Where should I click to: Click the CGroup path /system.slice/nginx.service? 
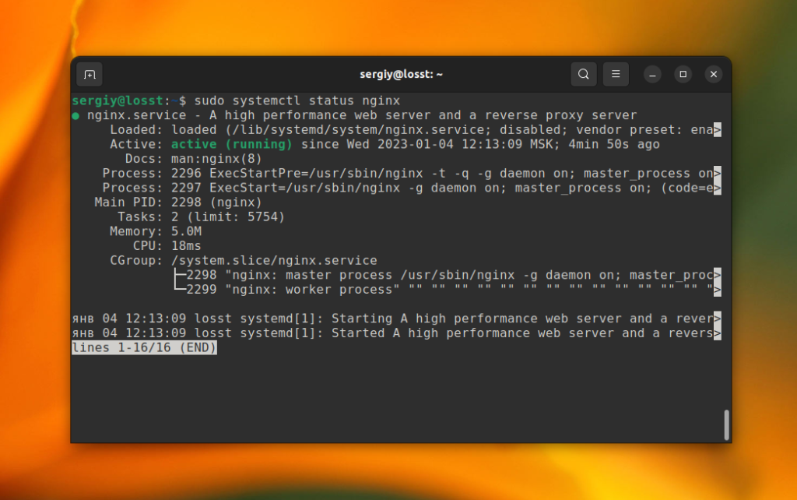[x=273, y=260]
